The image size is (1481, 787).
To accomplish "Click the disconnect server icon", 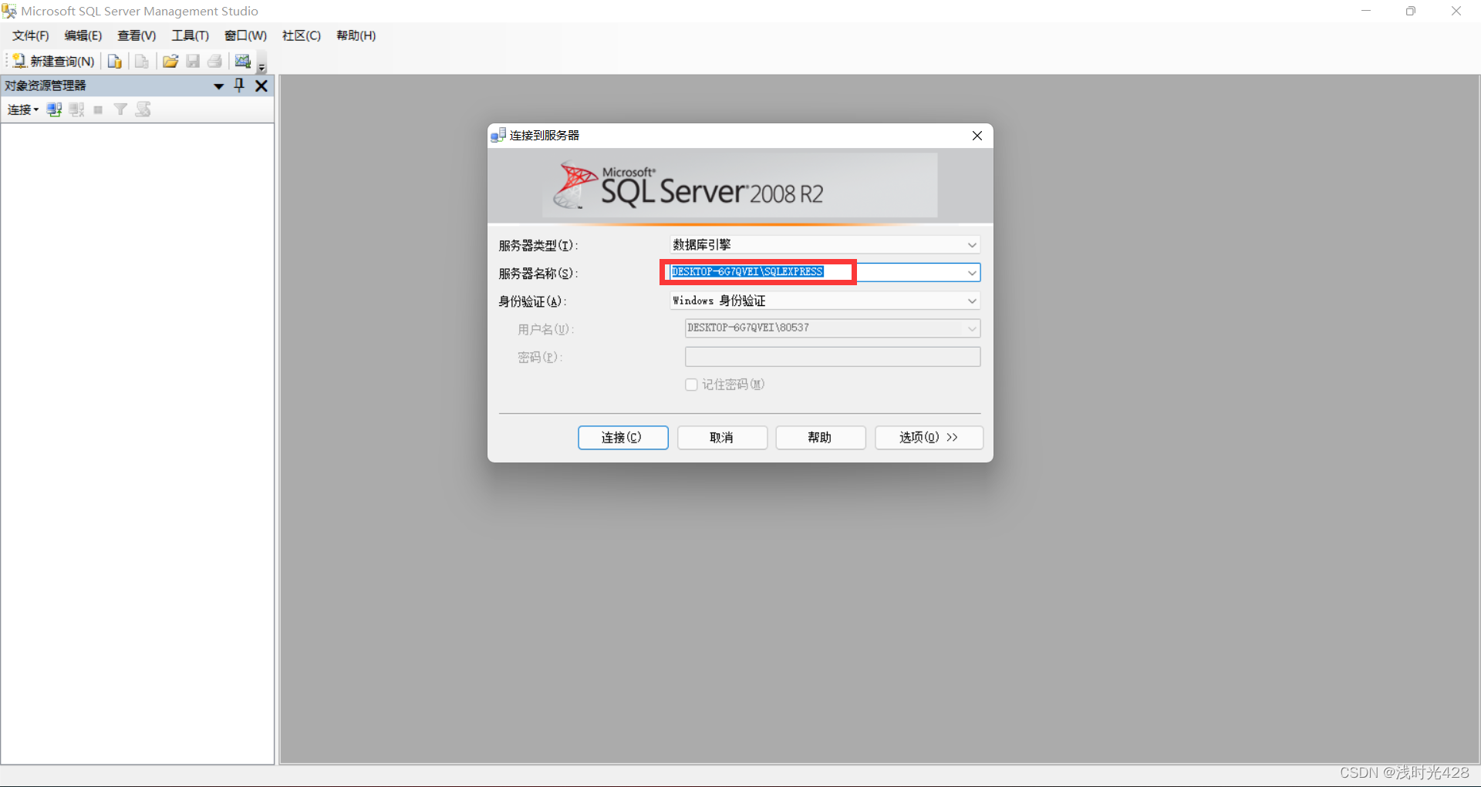I will 76,109.
